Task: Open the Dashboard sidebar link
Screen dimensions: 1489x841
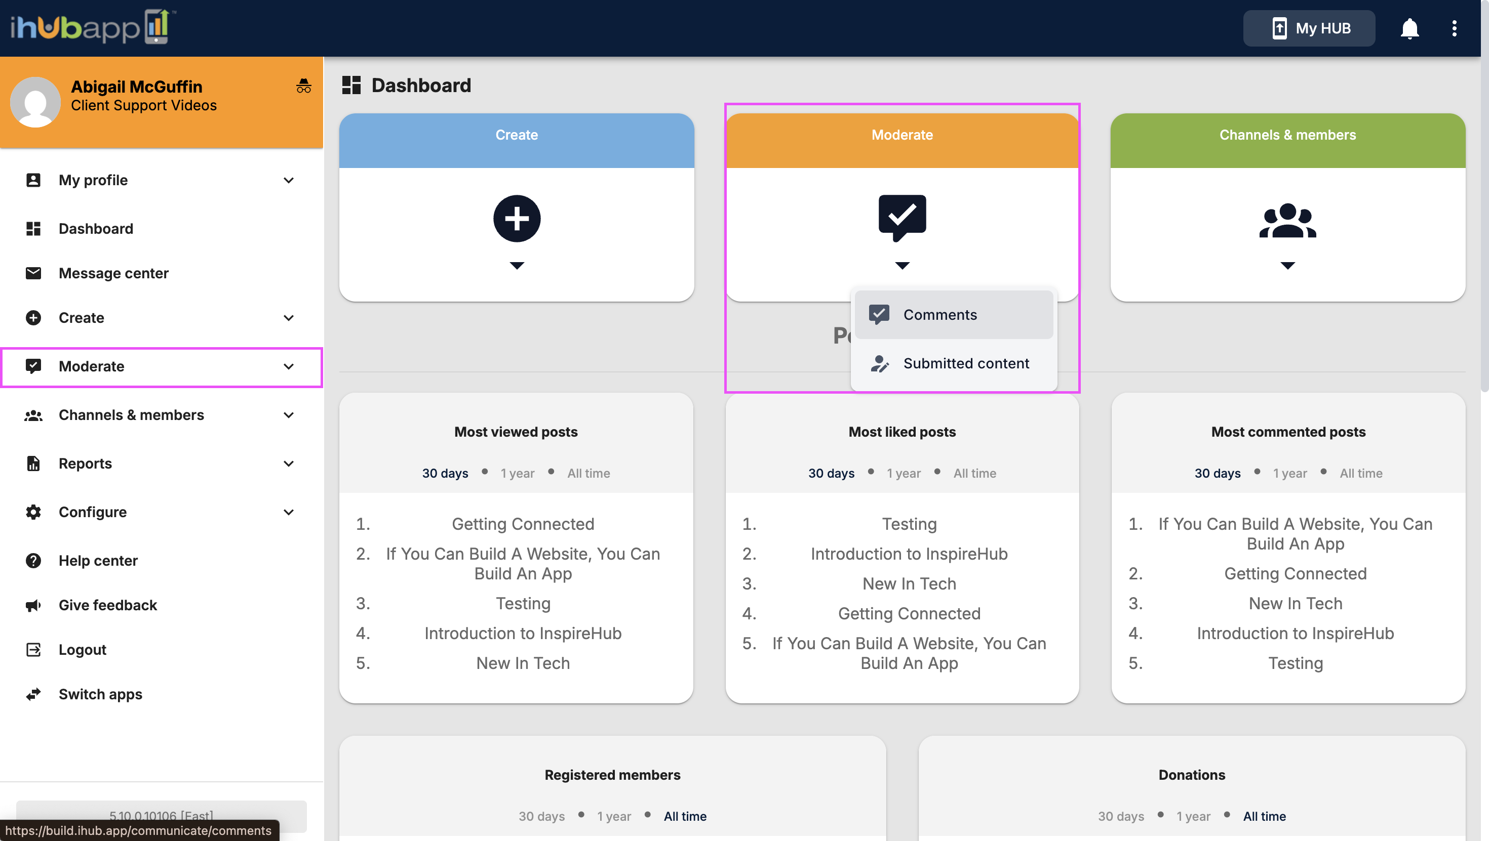Action: coord(161,228)
